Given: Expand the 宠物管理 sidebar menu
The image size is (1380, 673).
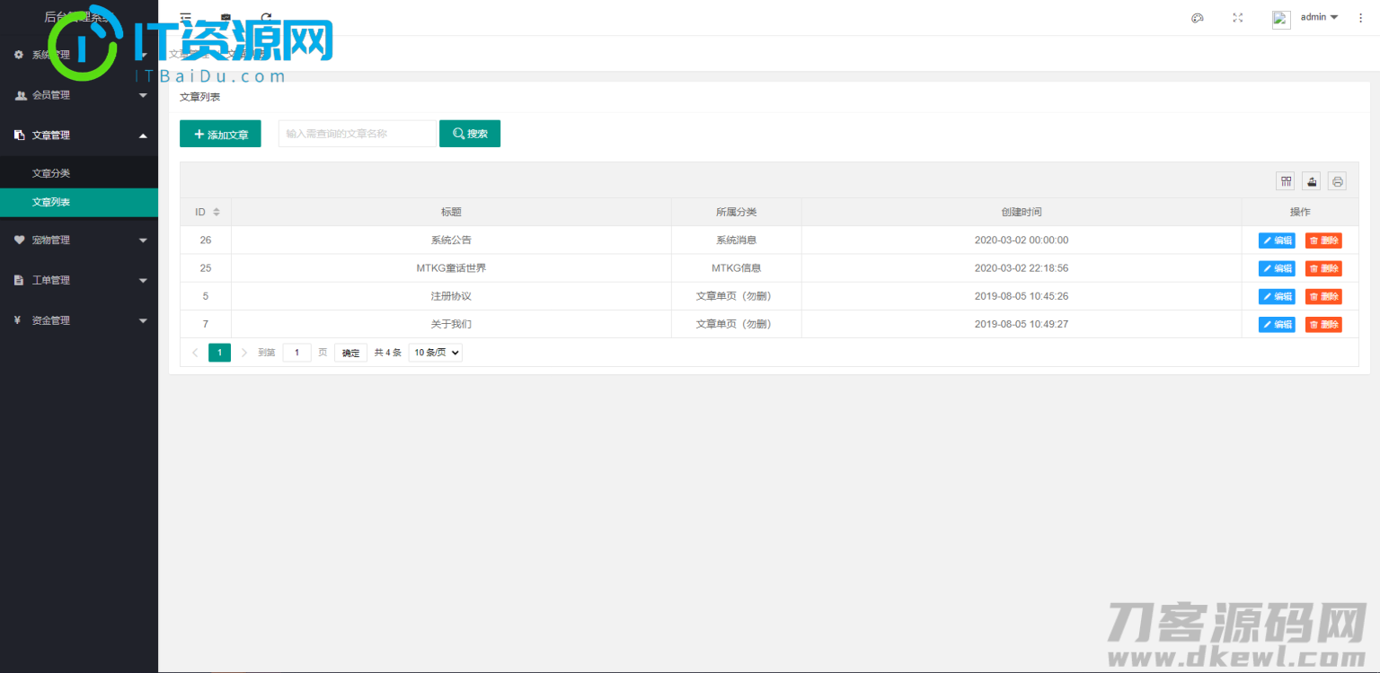Looking at the screenshot, I should (x=79, y=240).
